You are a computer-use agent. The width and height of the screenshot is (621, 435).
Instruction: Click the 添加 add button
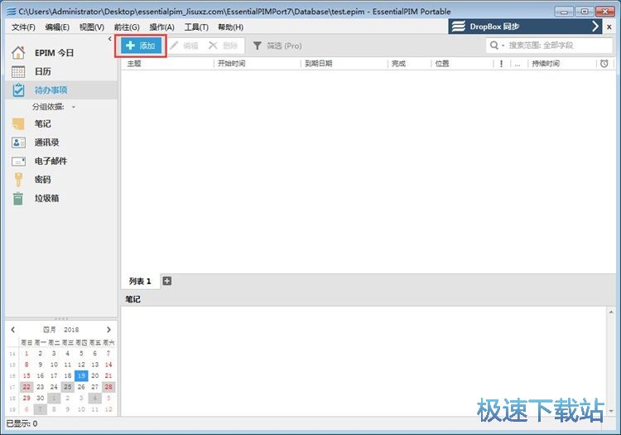pos(141,46)
